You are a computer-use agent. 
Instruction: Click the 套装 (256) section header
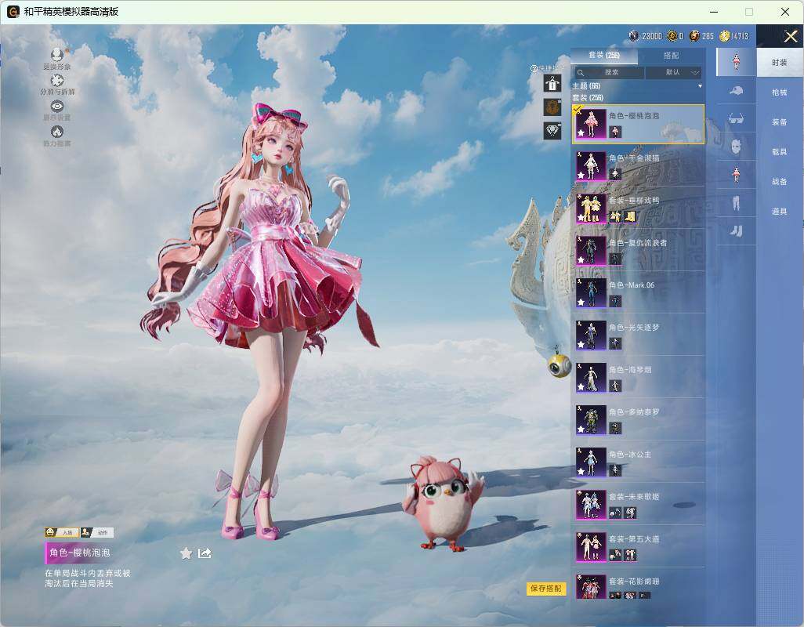[x=588, y=97]
